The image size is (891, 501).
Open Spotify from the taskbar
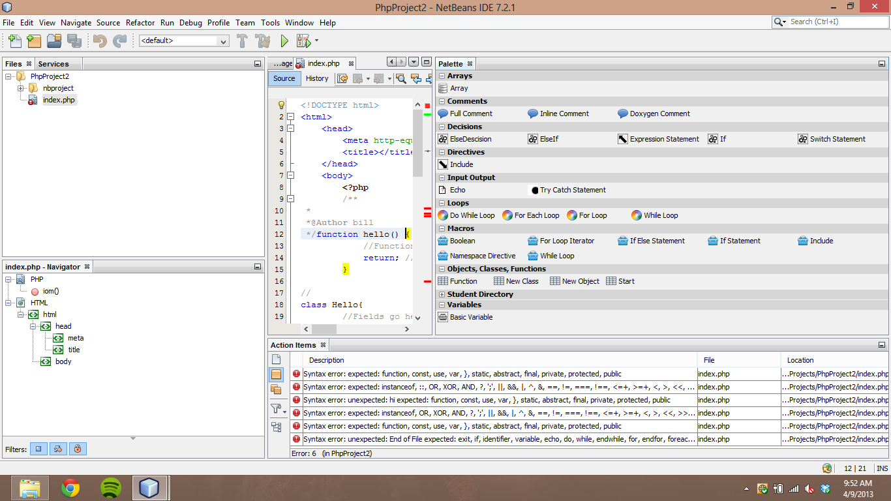[111, 487]
